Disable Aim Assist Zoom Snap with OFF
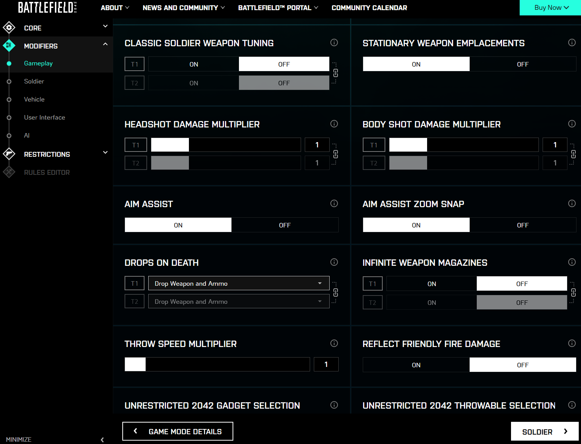Viewport: 581px width, 444px height. pos(523,225)
